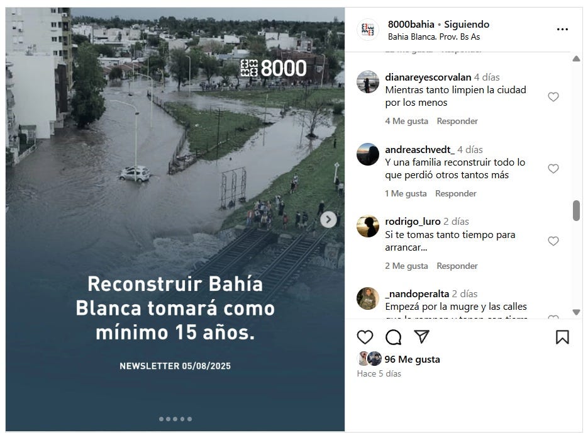Open dianareyescorvalan's profile picture
588x437 pixels.
coord(367,81)
